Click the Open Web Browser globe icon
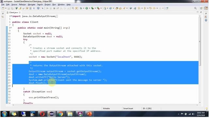The width and height of the screenshot is (209, 118). coord(131,8)
